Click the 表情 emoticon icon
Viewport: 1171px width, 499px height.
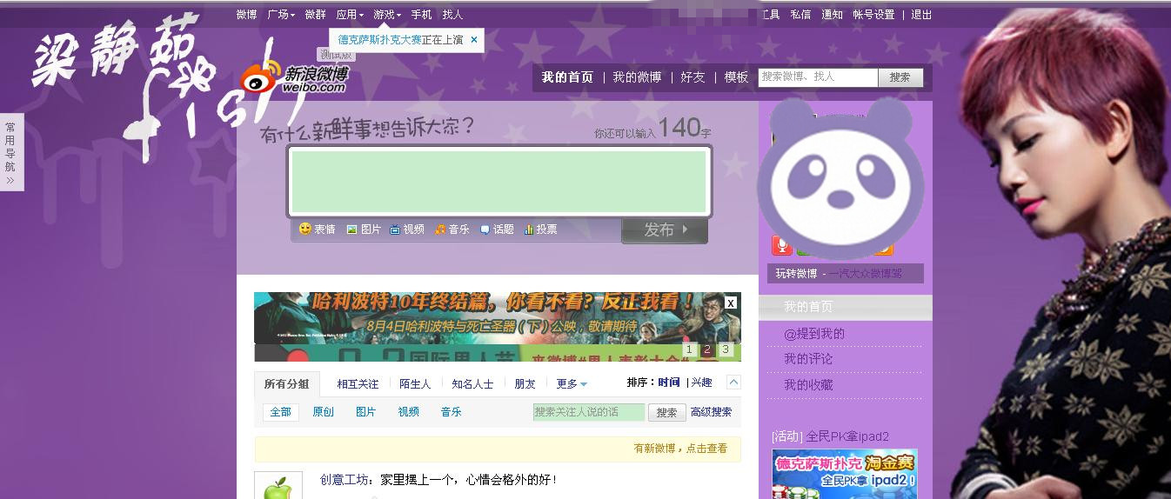click(x=305, y=229)
